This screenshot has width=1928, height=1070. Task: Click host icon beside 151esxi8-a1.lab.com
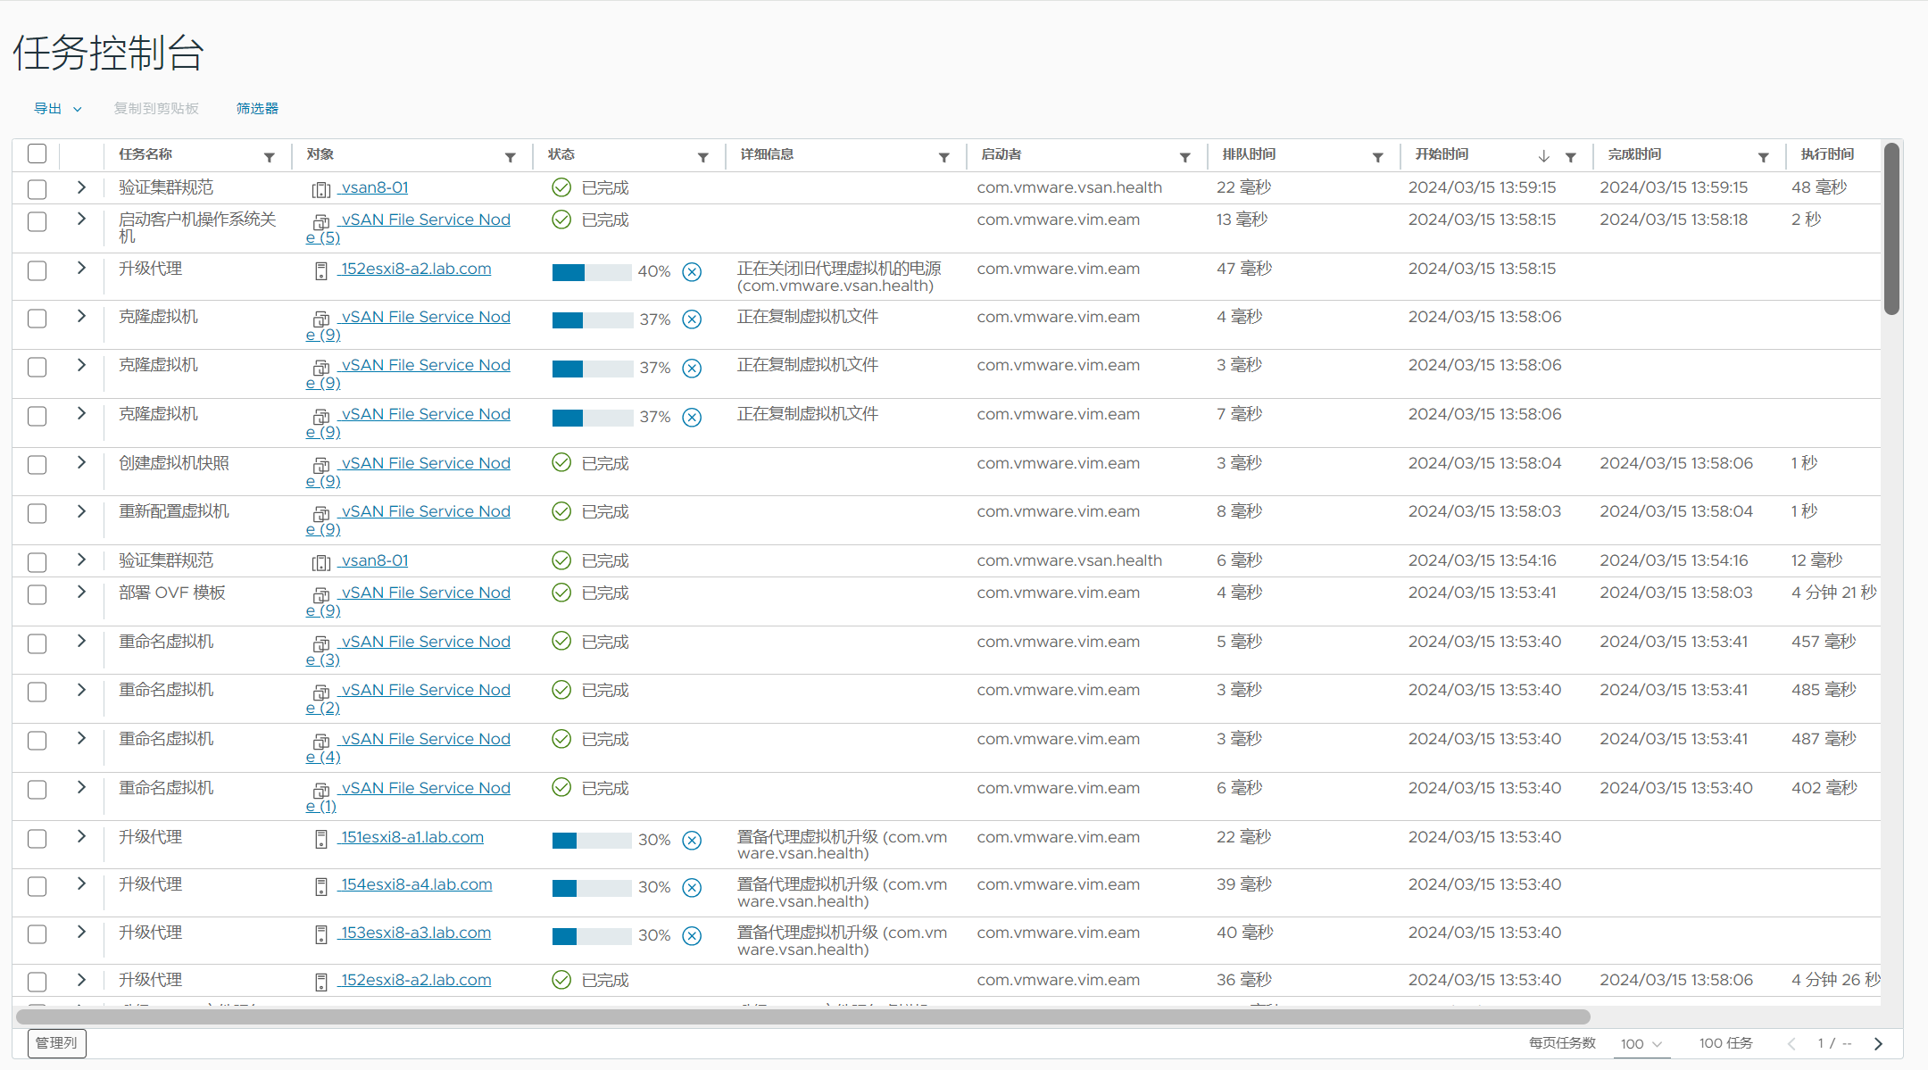click(321, 839)
